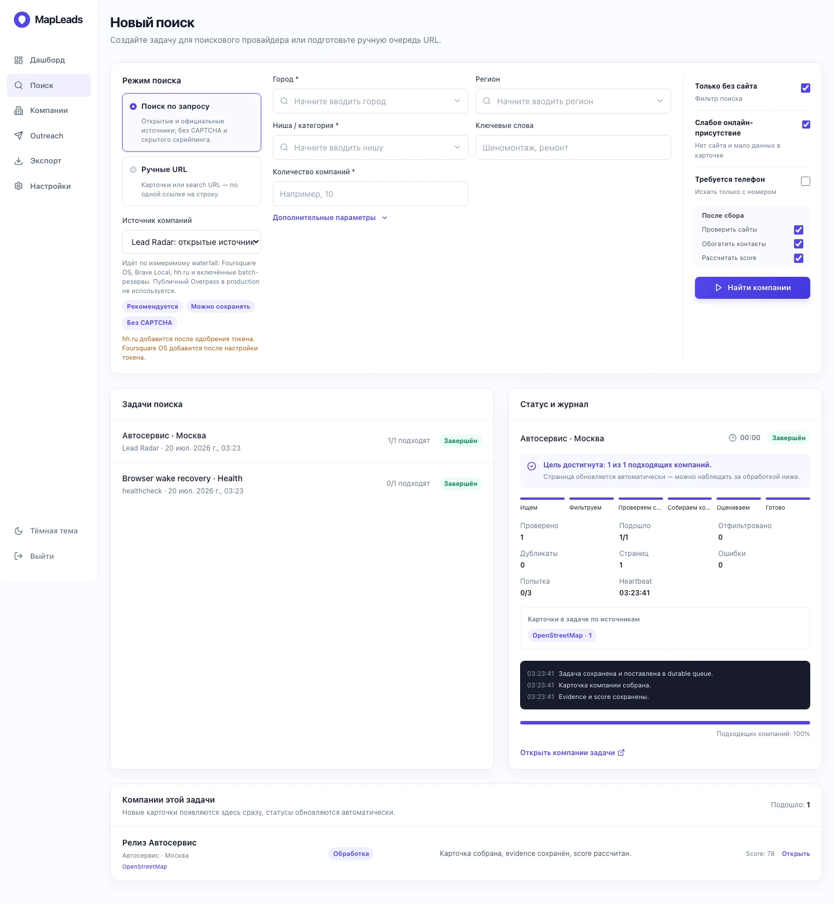Uncheck Проверить сайты checkbox
The height and width of the screenshot is (904, 834).
799,230
